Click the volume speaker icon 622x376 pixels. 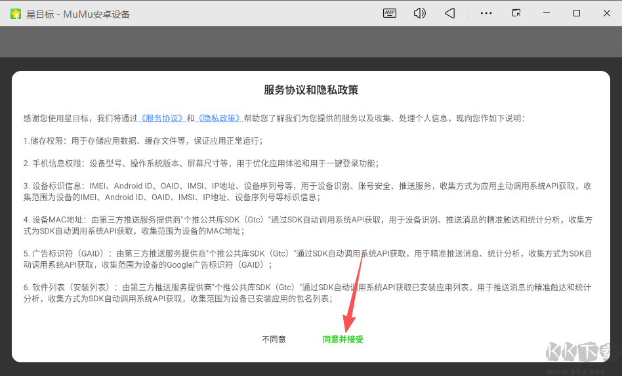pos(420,13)
